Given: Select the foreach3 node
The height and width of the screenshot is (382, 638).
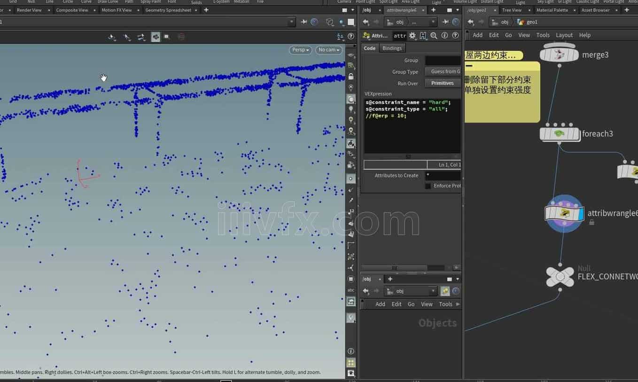Looking at the screenshot, I should pyautogui.click(x=560, y=134).
